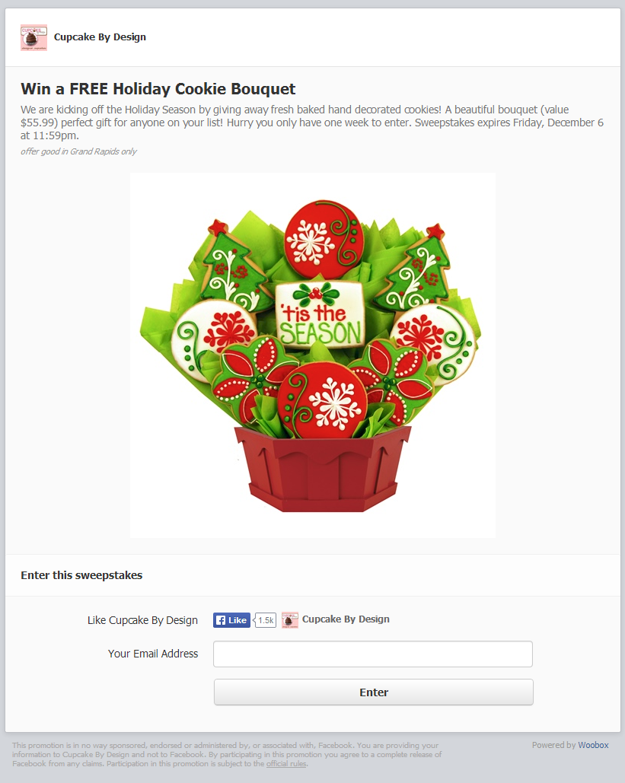Click the left Christmas tree cookie
625x783 pixels.
click(x=231, y=267)
